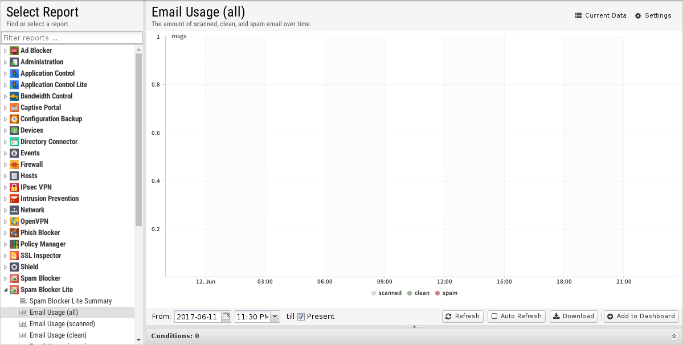Expand the Spam Blocker tree node
The height and width of the screenshot is (345, 683).
(x=5, y=279)
